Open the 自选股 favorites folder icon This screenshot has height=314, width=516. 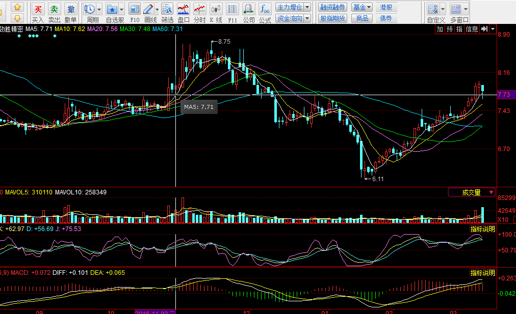tap(112, 9)
